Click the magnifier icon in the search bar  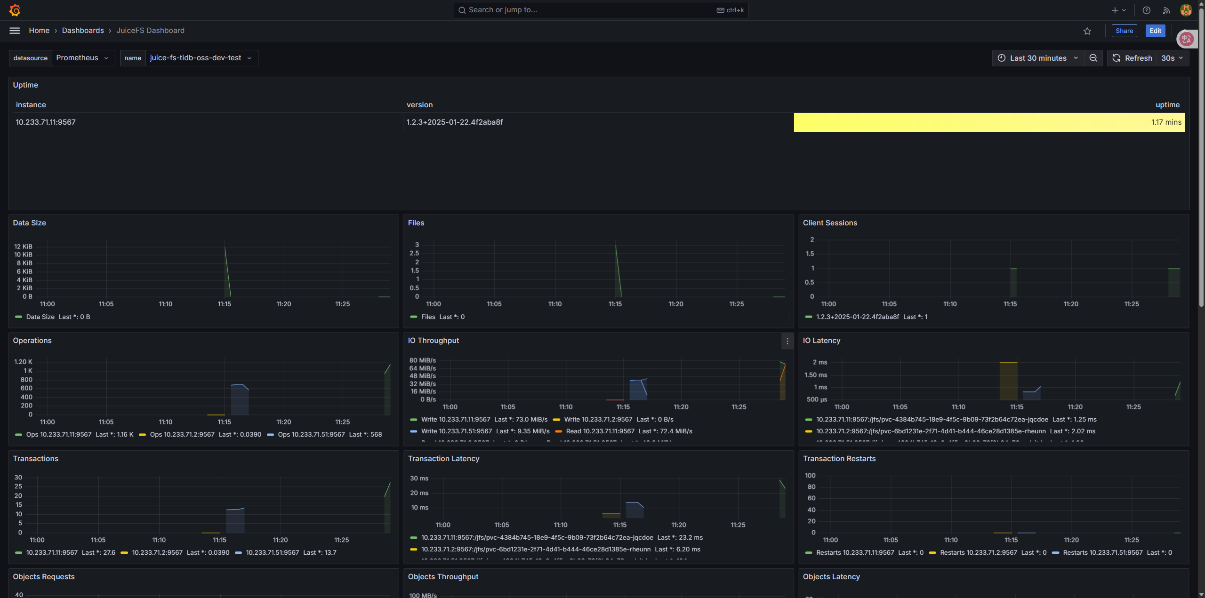(x=462, y=10)
